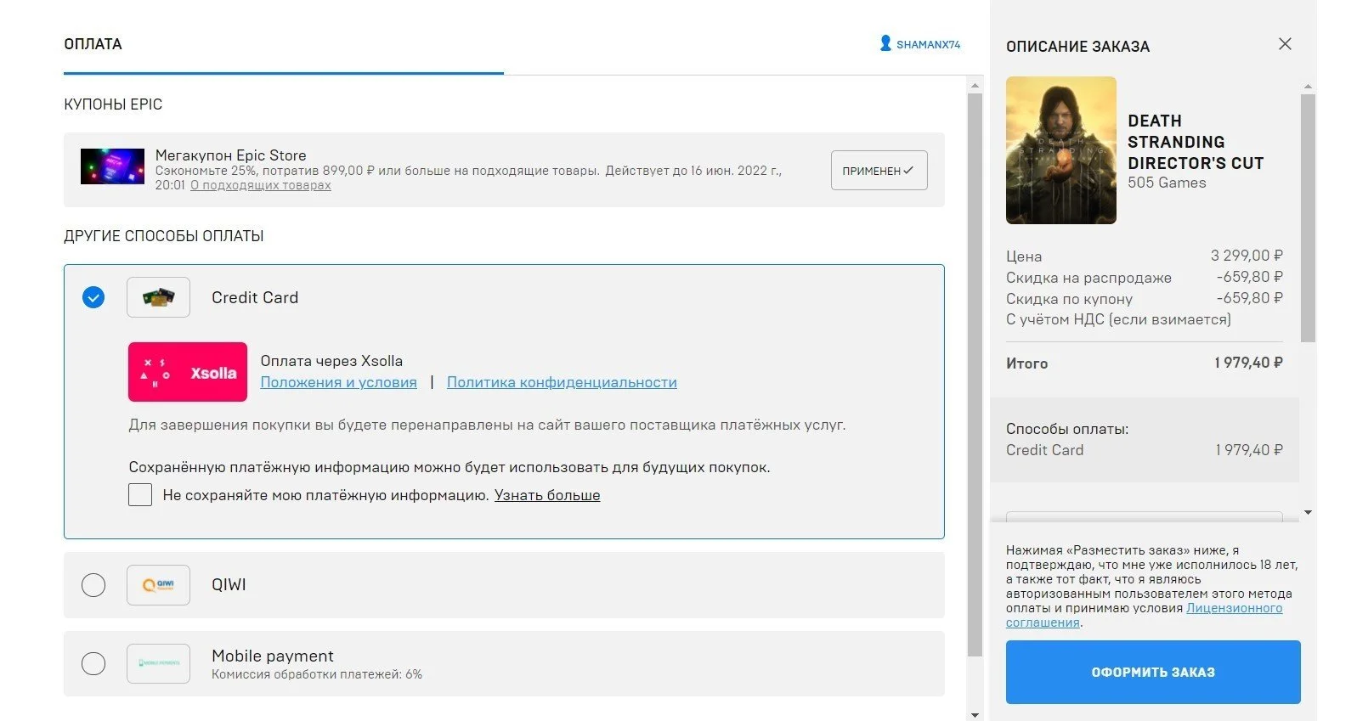
Task: Click the 'ДРУГИЕ СПОСОБЫ ОПЛАТЫ' section heading
Action: (164, 236)
